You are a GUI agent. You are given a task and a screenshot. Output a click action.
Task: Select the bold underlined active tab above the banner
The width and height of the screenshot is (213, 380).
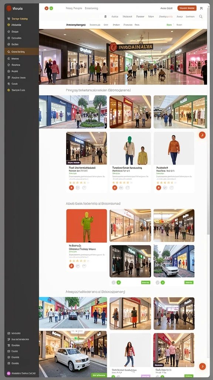coord(76,25)
